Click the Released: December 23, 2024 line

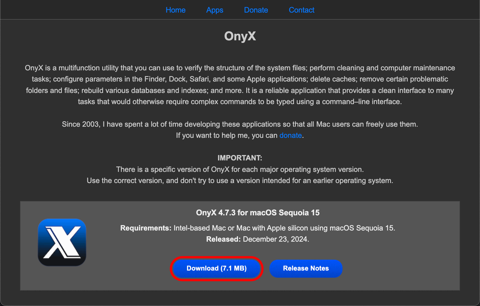(x=257, y=239)
